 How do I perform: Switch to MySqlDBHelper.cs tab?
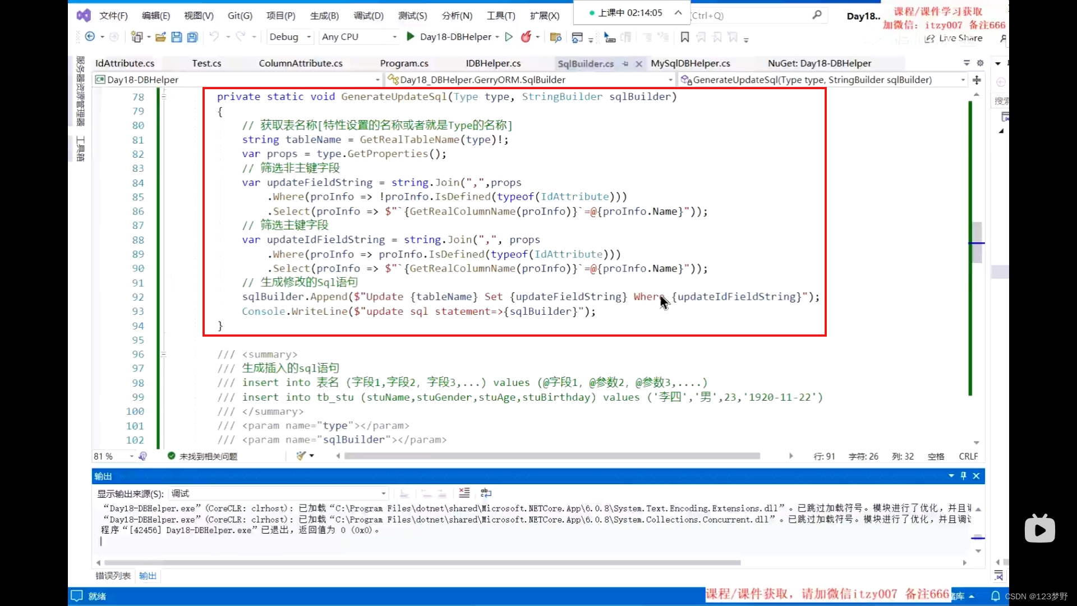pyautogui.click(x=689, y=62)
